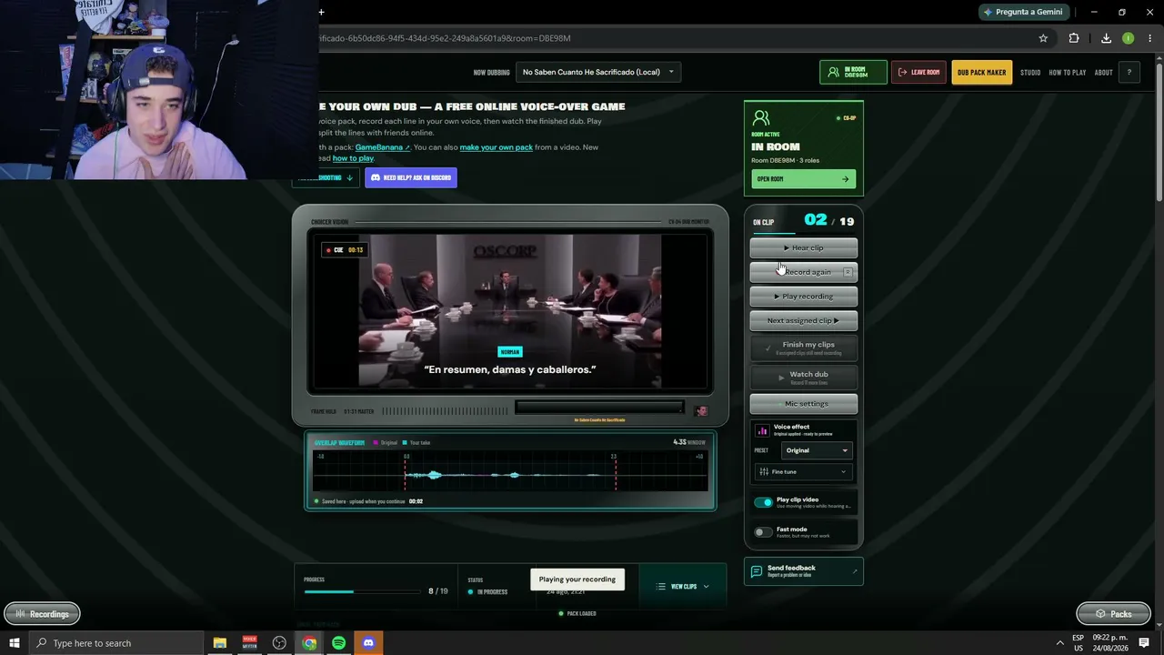Click the voice effect equalizer icon
1164x655 pixels.
(762, 430)
